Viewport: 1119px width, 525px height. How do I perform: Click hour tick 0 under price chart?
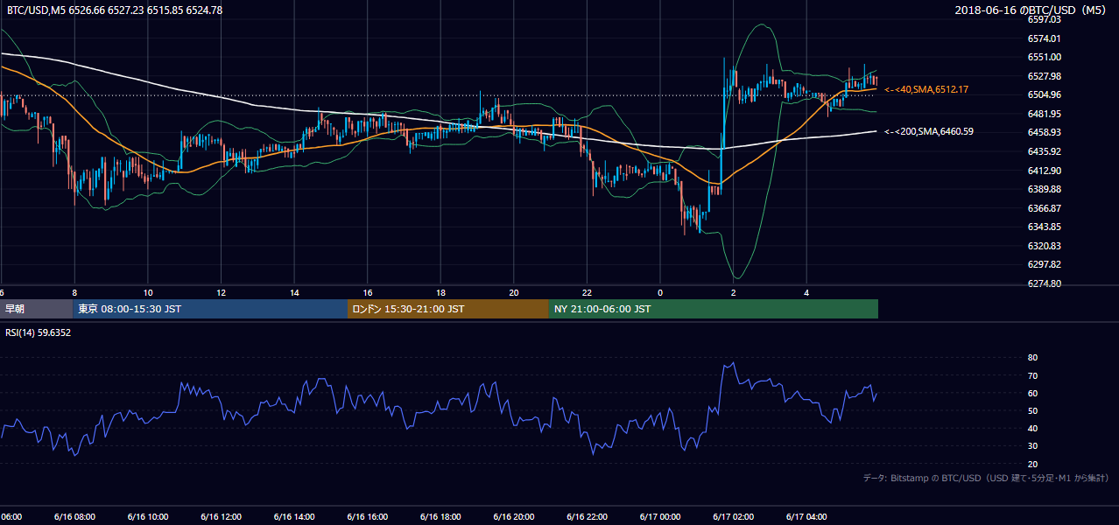pos(661,292)
